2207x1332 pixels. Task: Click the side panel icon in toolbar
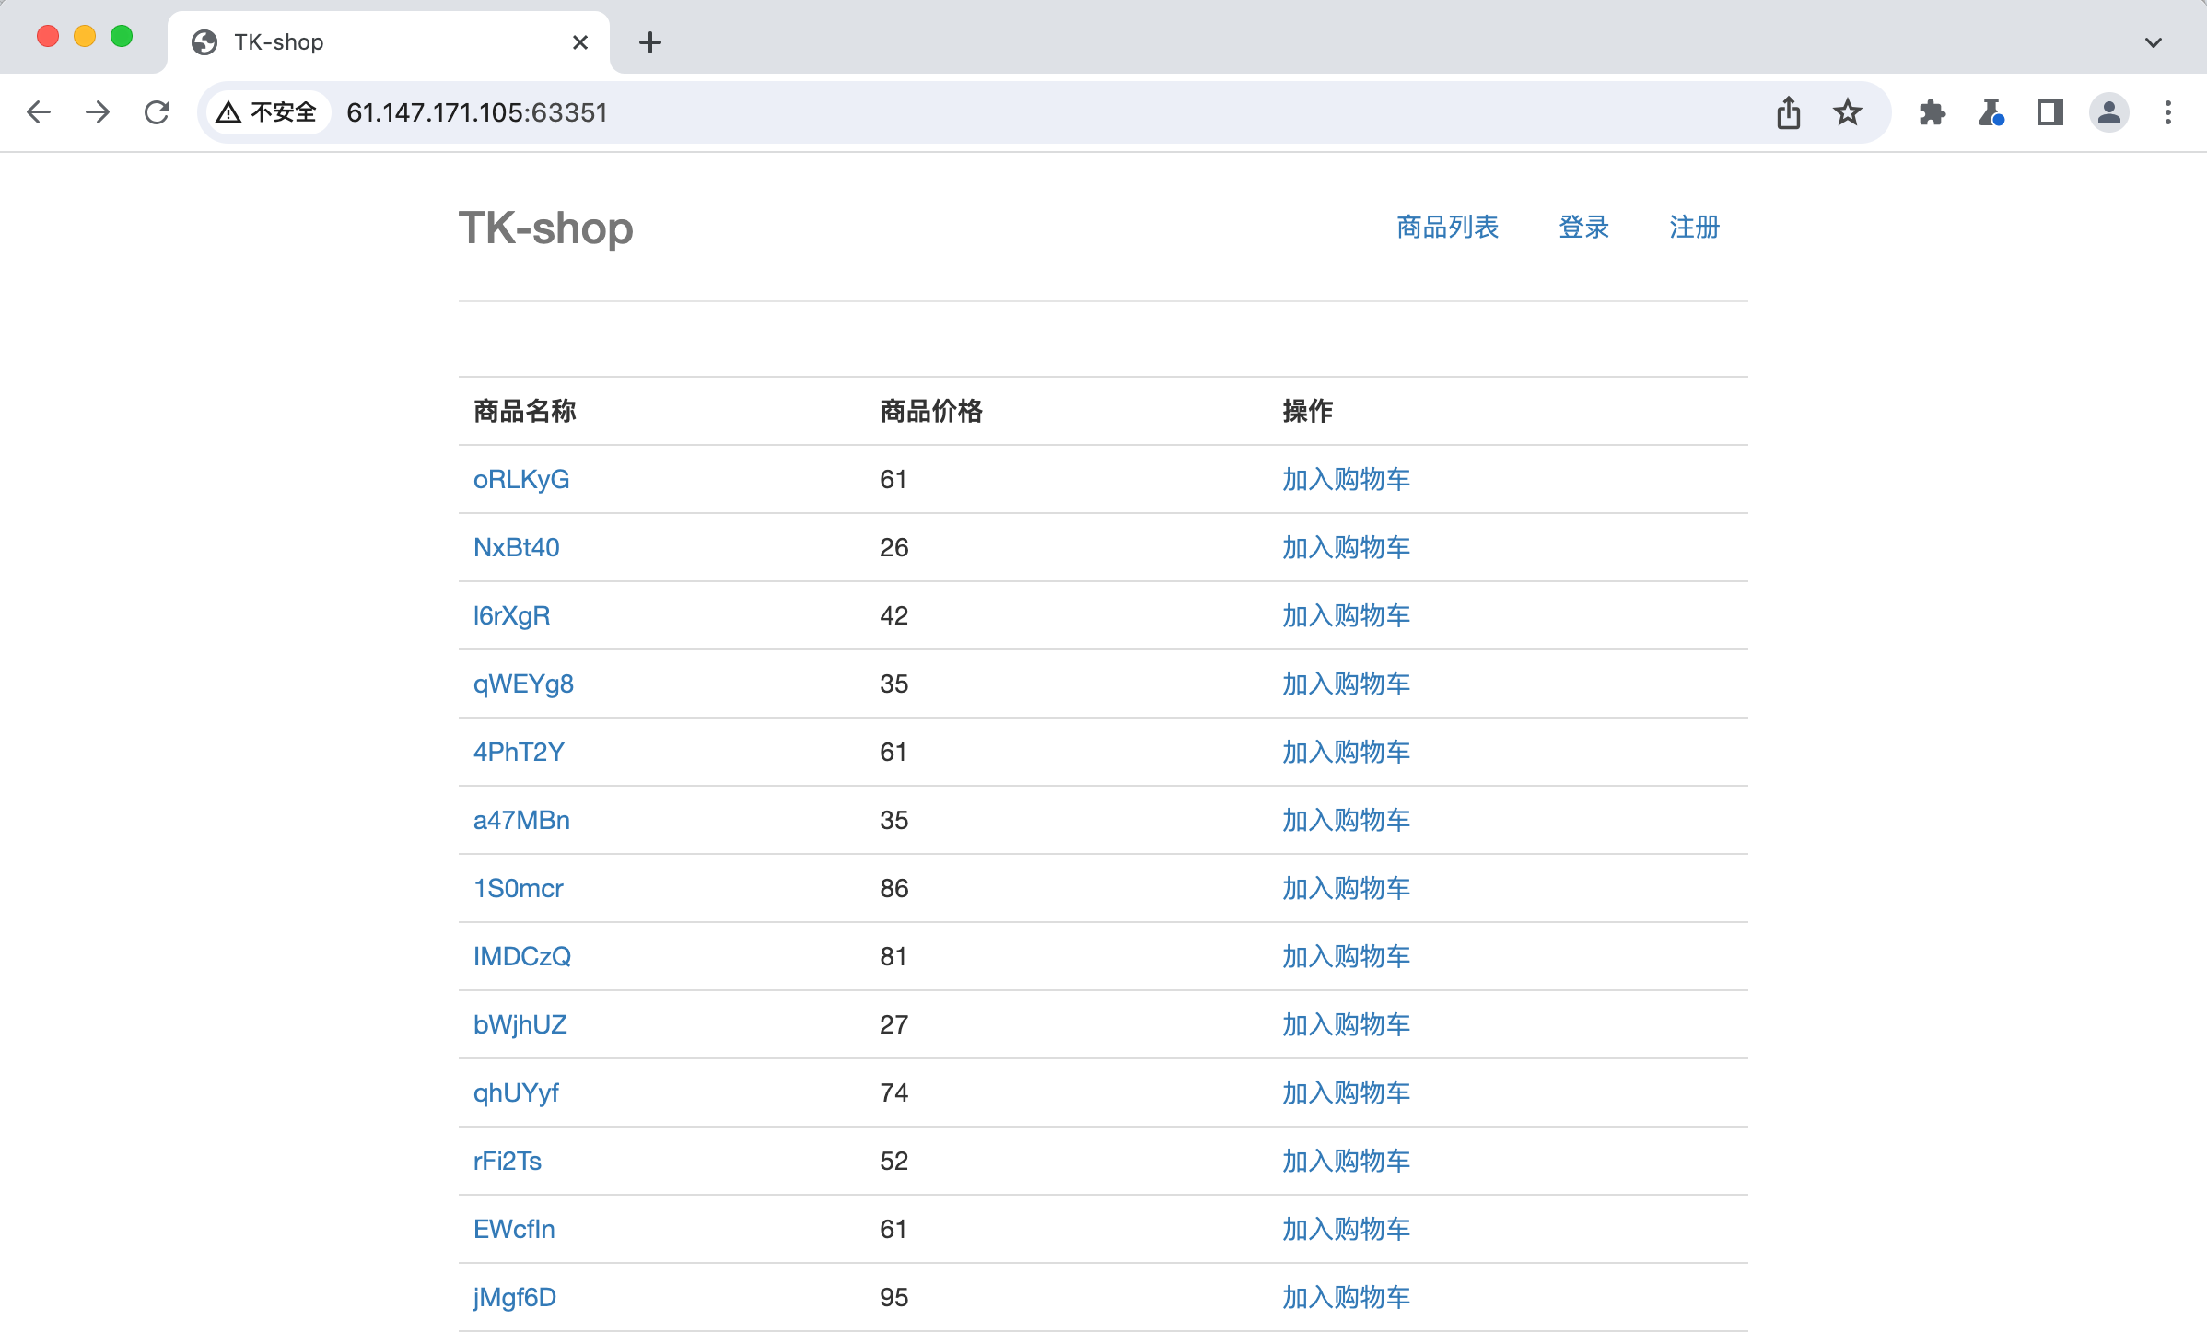click(2050, 111)
